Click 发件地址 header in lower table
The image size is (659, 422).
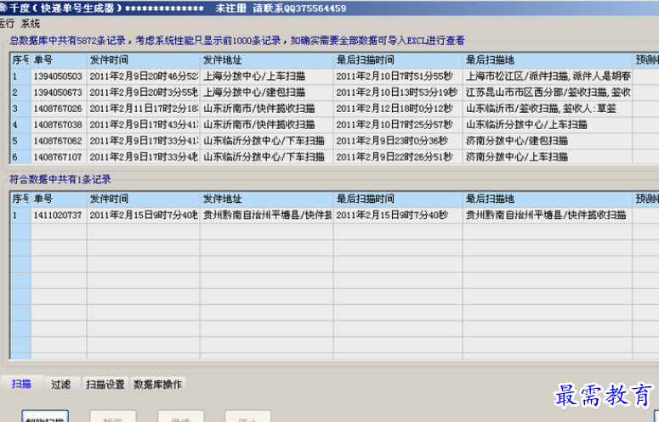[x=266, y=199]
